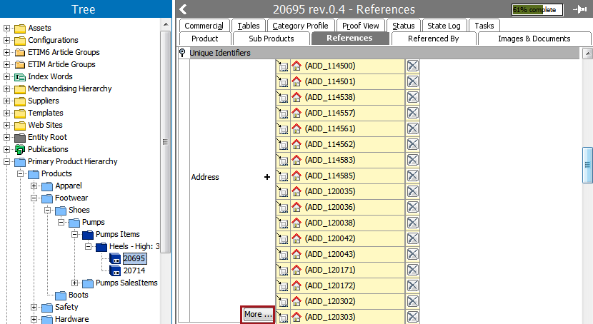Expand the Pumps SalesItems node

[x=75, y=283]
